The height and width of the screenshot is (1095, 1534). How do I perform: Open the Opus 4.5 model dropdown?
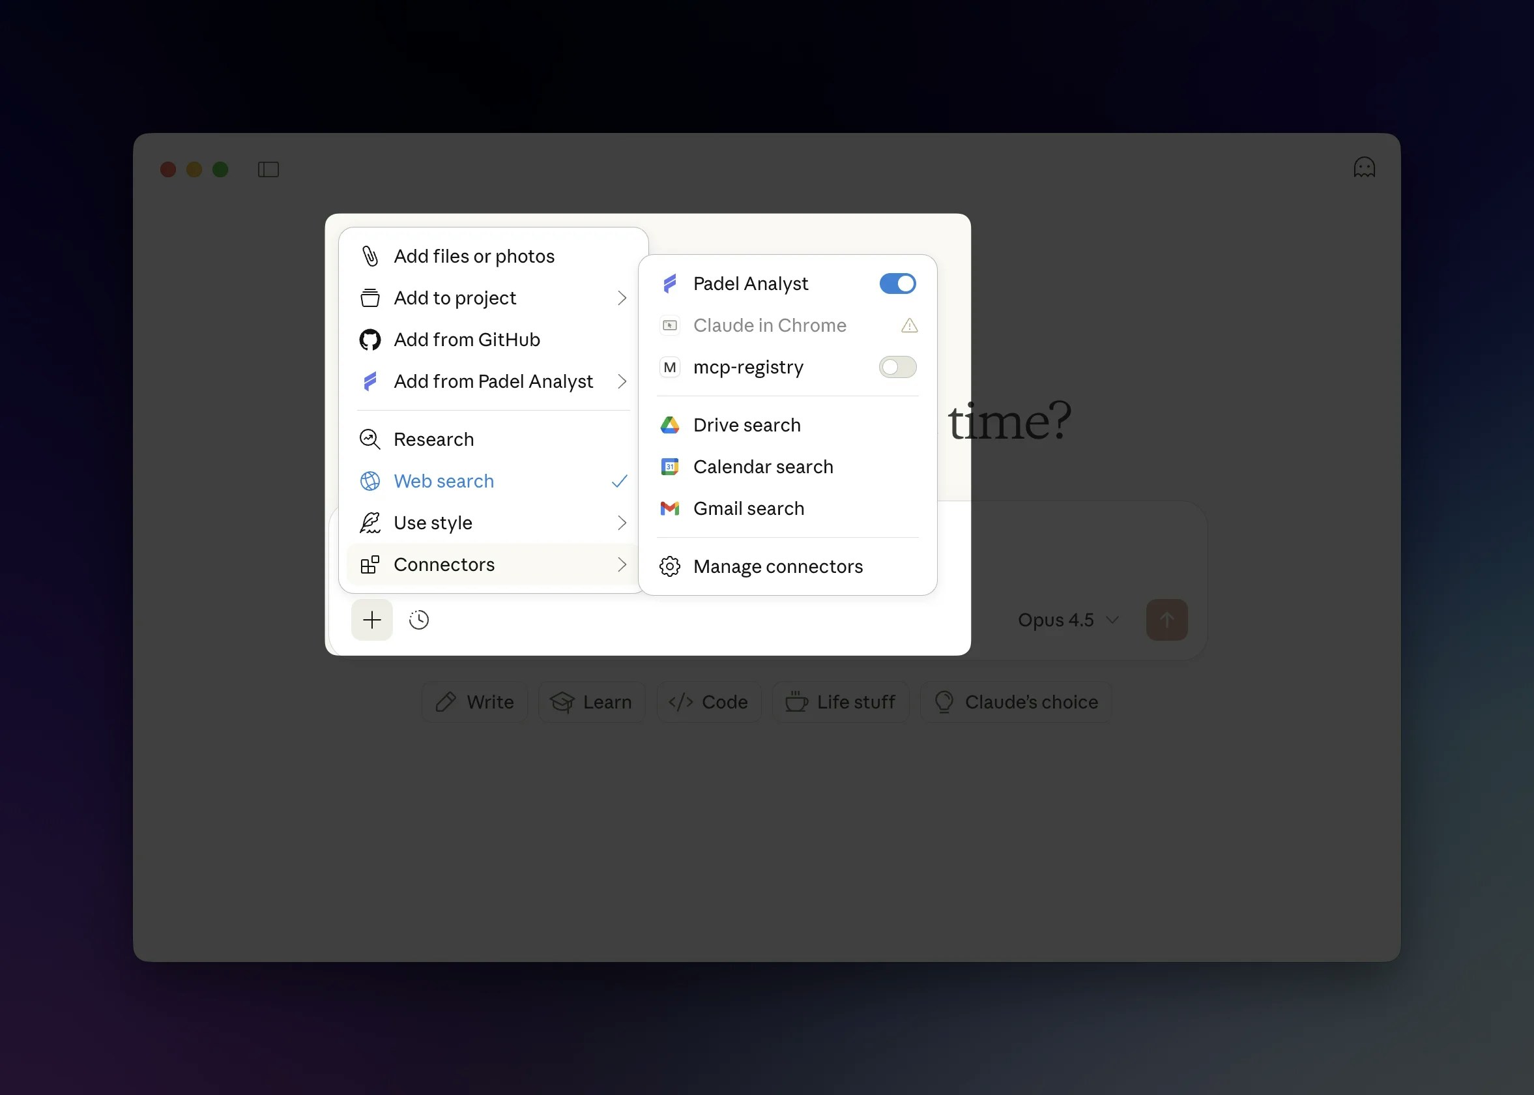coord(1067,620)
